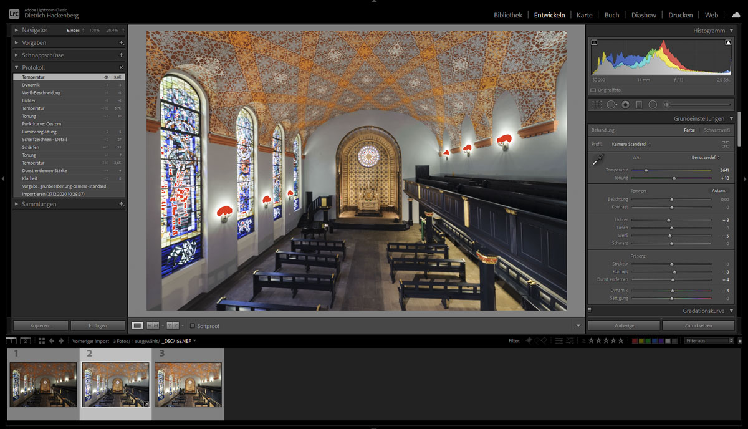Choose the graduated filter tool

coord(639,105)
